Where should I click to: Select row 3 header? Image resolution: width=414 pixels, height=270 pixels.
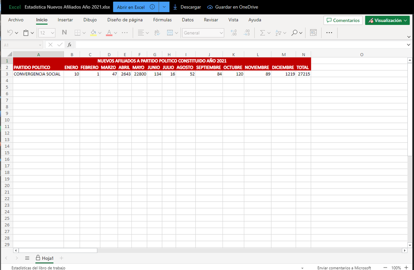7,74
